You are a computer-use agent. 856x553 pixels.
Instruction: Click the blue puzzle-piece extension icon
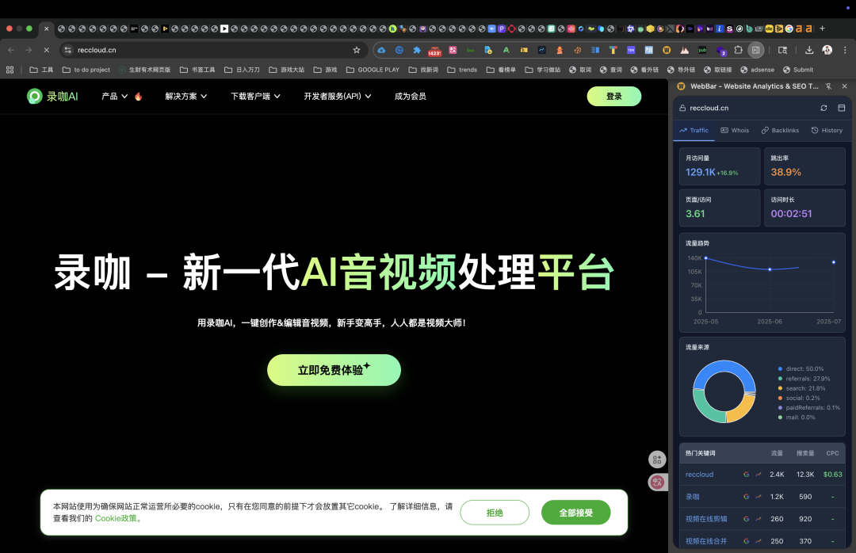417,50
